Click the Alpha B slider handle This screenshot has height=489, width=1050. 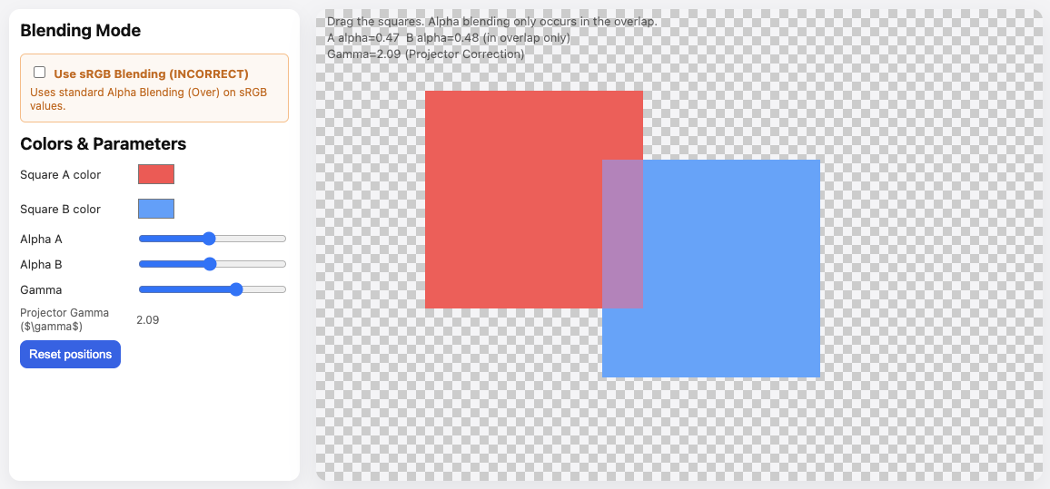[x=210, y=264]
